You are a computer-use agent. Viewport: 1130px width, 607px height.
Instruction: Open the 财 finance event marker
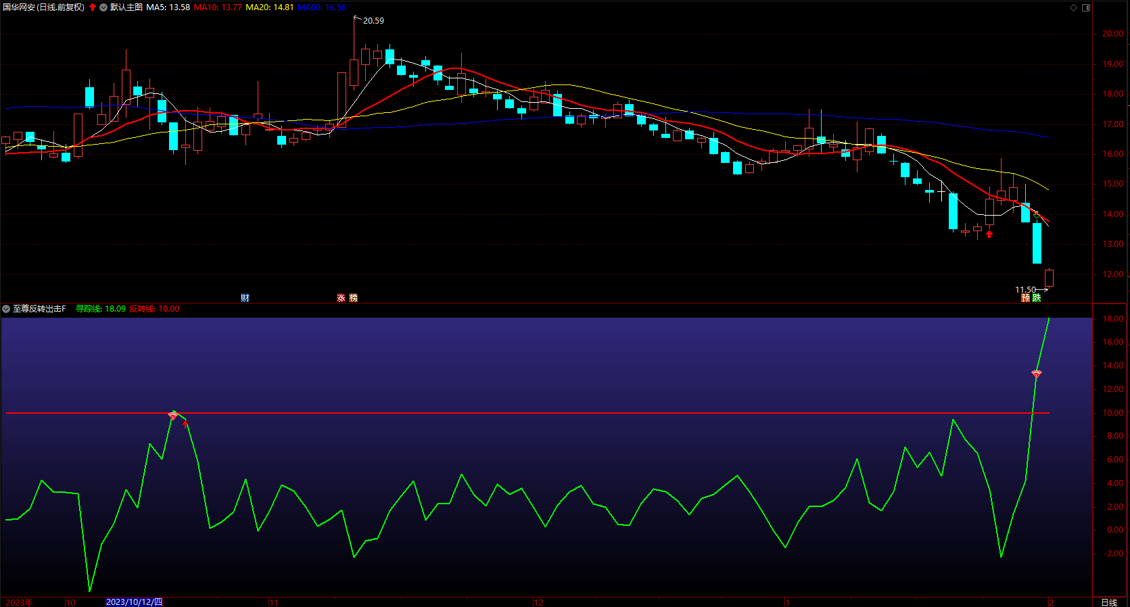(x=245, y=297)
